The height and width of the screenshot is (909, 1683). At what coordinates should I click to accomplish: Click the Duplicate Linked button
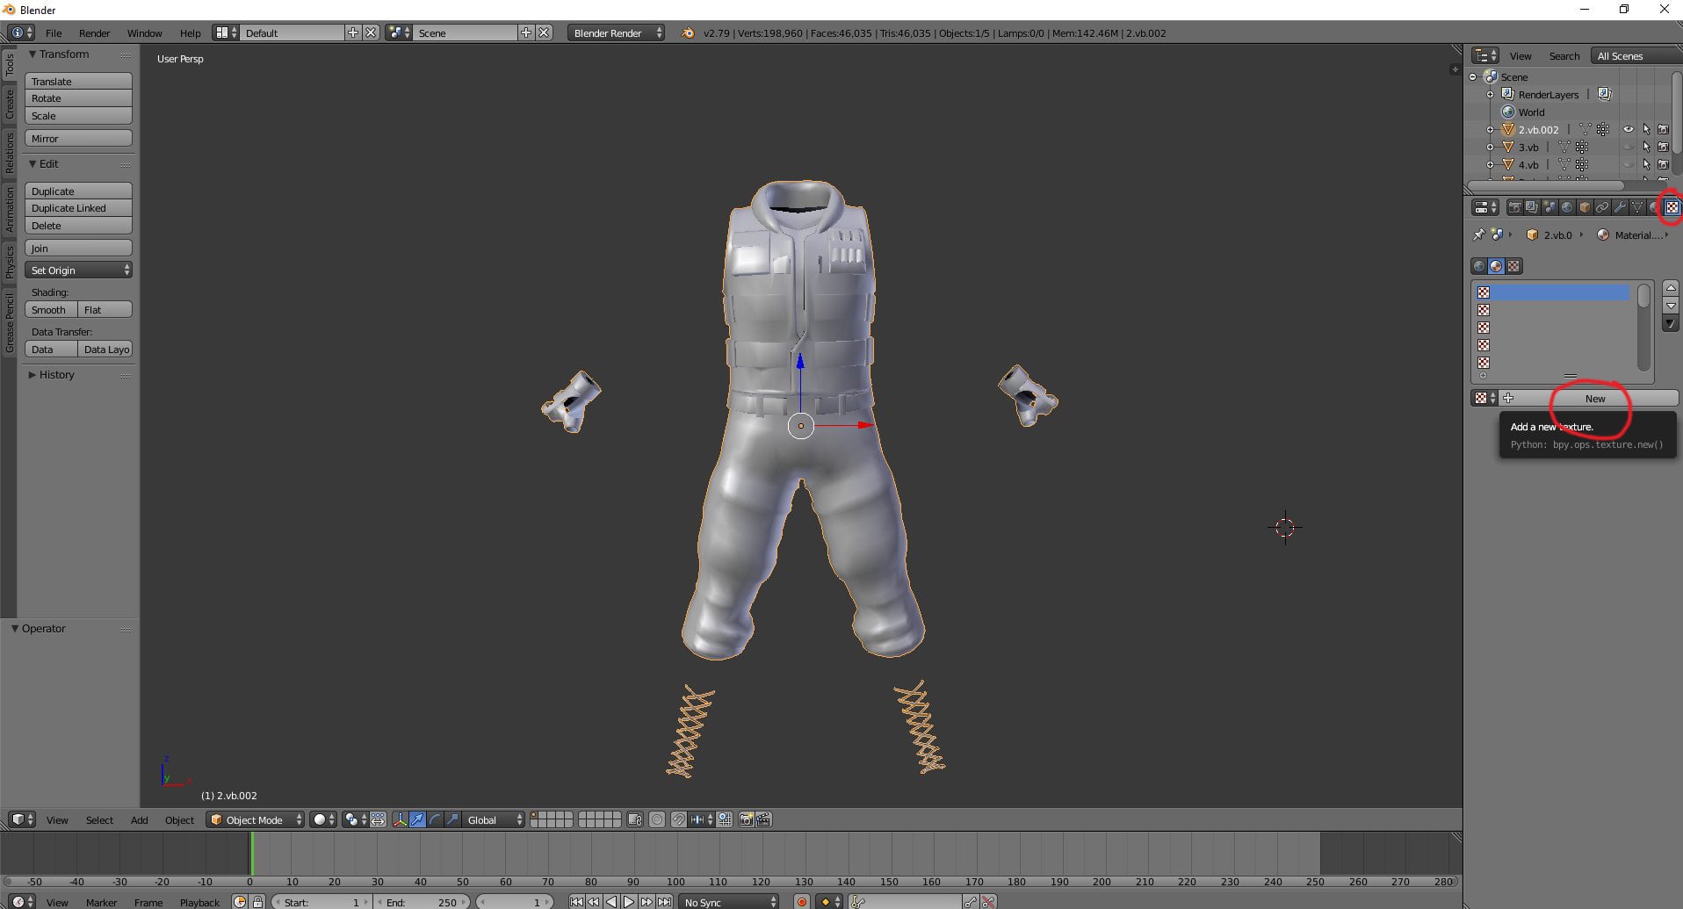[78, 208]
